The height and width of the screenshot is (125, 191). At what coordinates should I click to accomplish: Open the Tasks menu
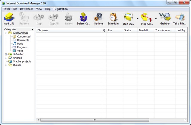(7, 9)
